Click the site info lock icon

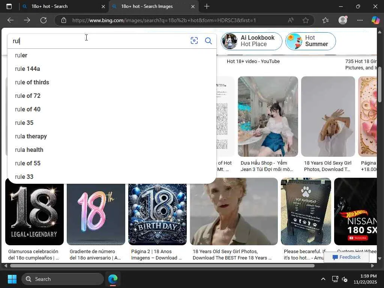[64, 20]
